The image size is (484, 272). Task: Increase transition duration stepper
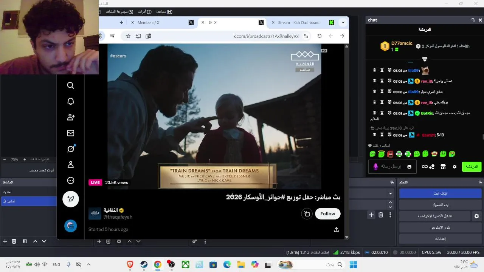(390, 202)
